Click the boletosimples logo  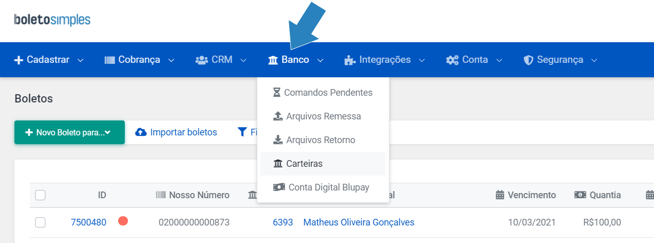coord(53,20)
